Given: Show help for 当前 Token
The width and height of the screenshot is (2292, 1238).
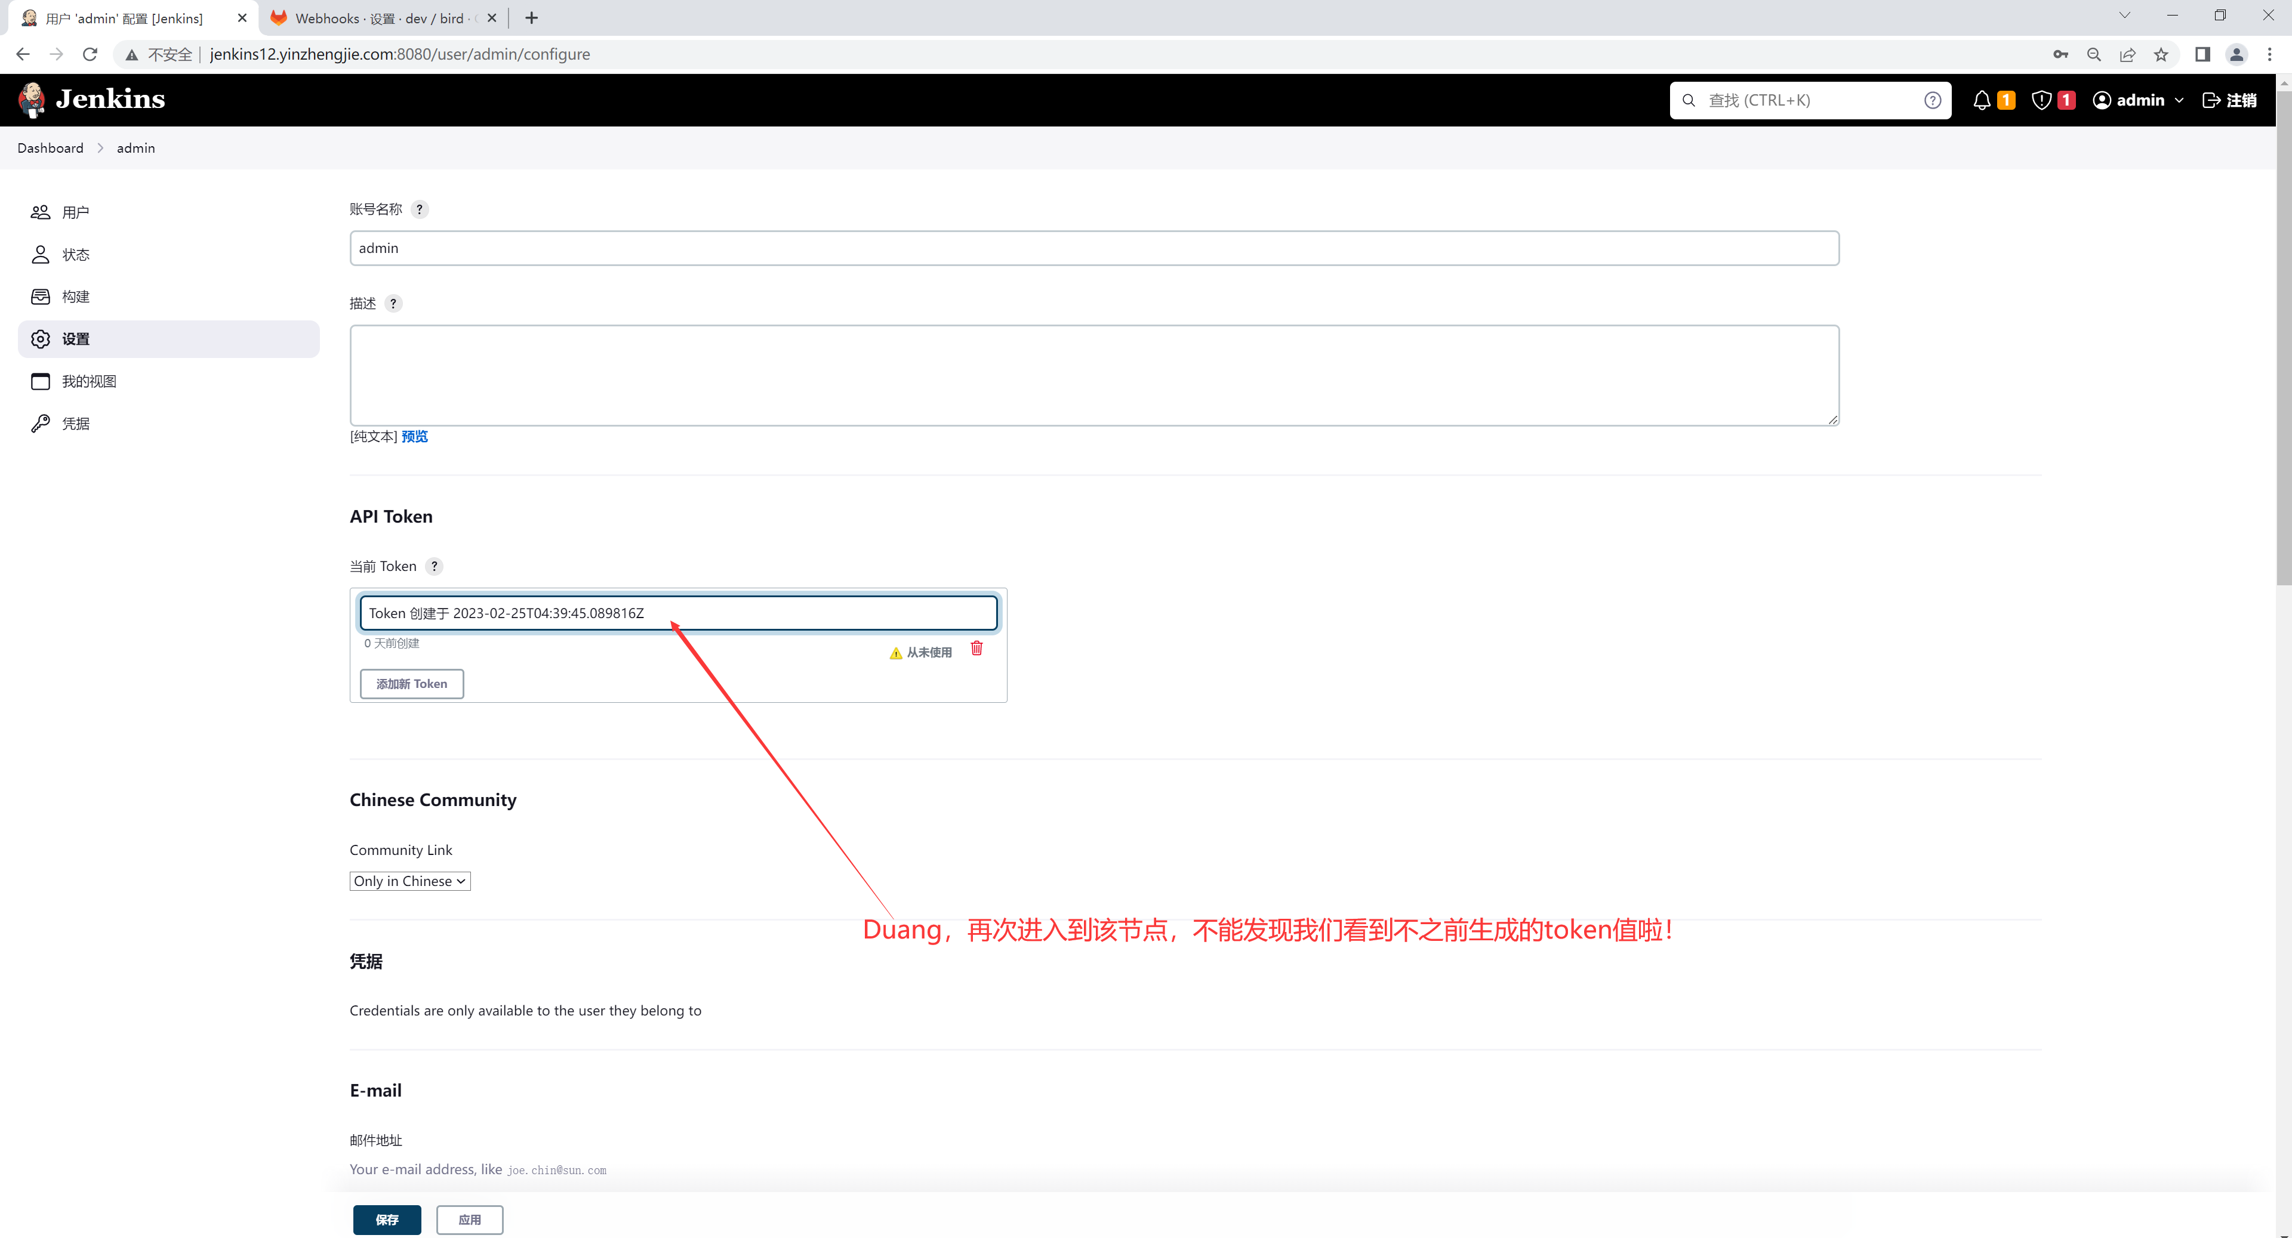Looking at the screenshot, I should click(x=434, y=567).
